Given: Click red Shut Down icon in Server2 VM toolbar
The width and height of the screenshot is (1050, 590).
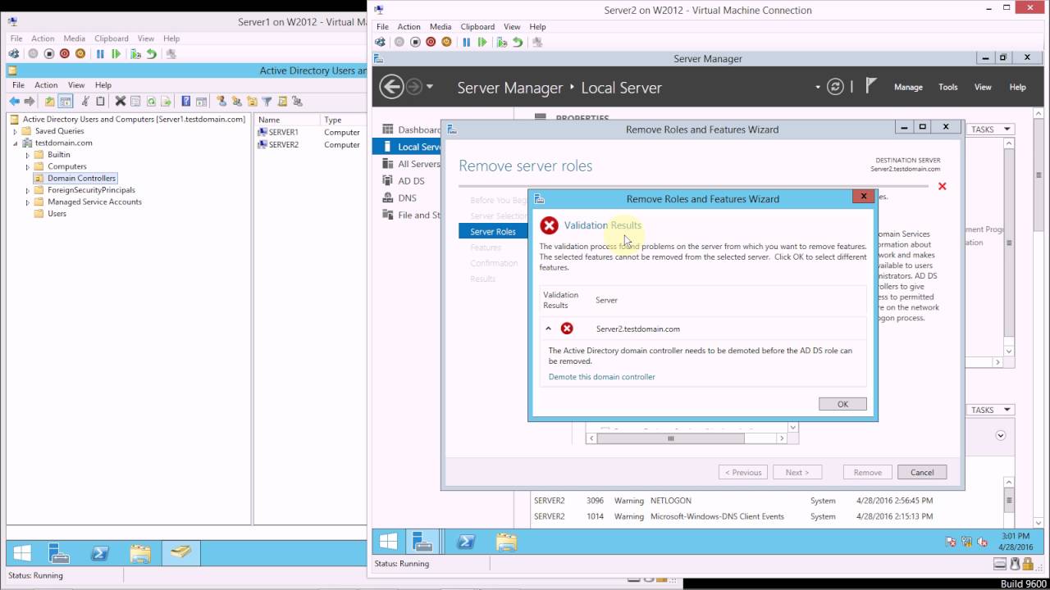Looking at the screenshot, I should (x=431, y=42).
